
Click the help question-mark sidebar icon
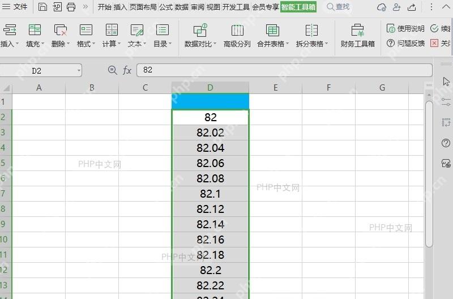(x=446, y=143)
